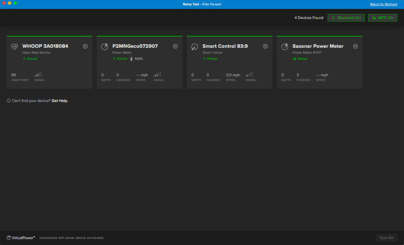The image size is (404, 245).
Task: Click Ramp Test - Ride Paused title
Action: tap(202, 4)
